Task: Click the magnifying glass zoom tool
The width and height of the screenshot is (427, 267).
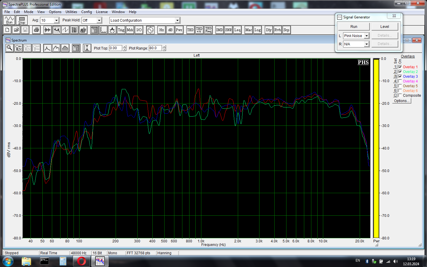Action: [9, 48]
